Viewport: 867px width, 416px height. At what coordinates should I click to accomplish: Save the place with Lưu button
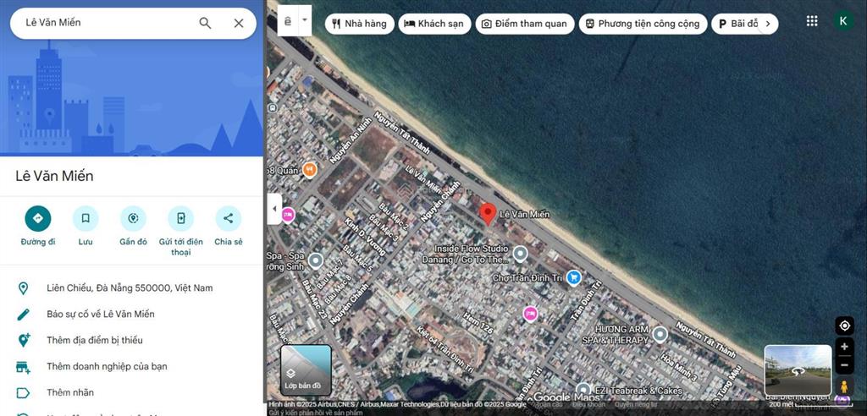[x=86, y=219]
